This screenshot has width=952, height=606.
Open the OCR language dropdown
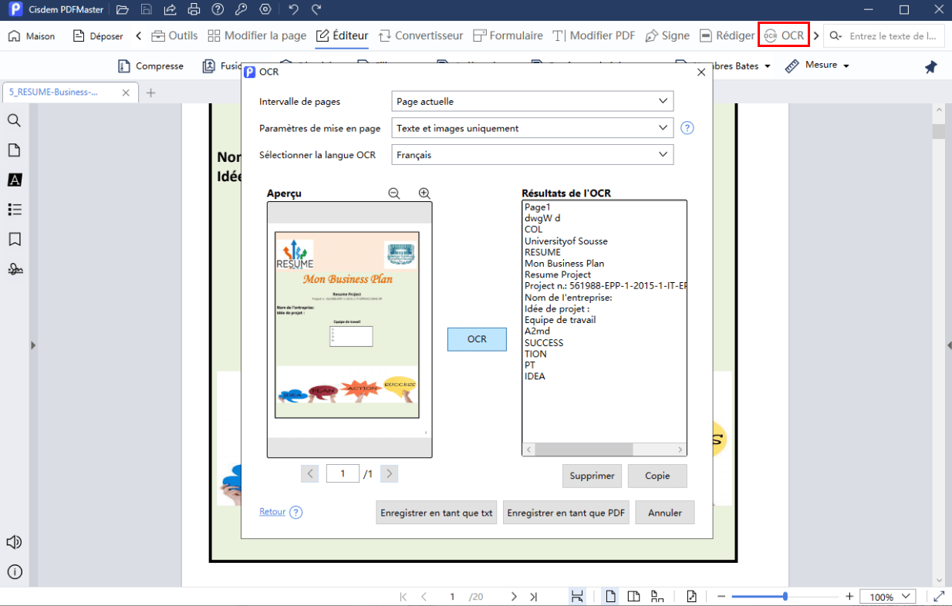(x=532, y=154)
